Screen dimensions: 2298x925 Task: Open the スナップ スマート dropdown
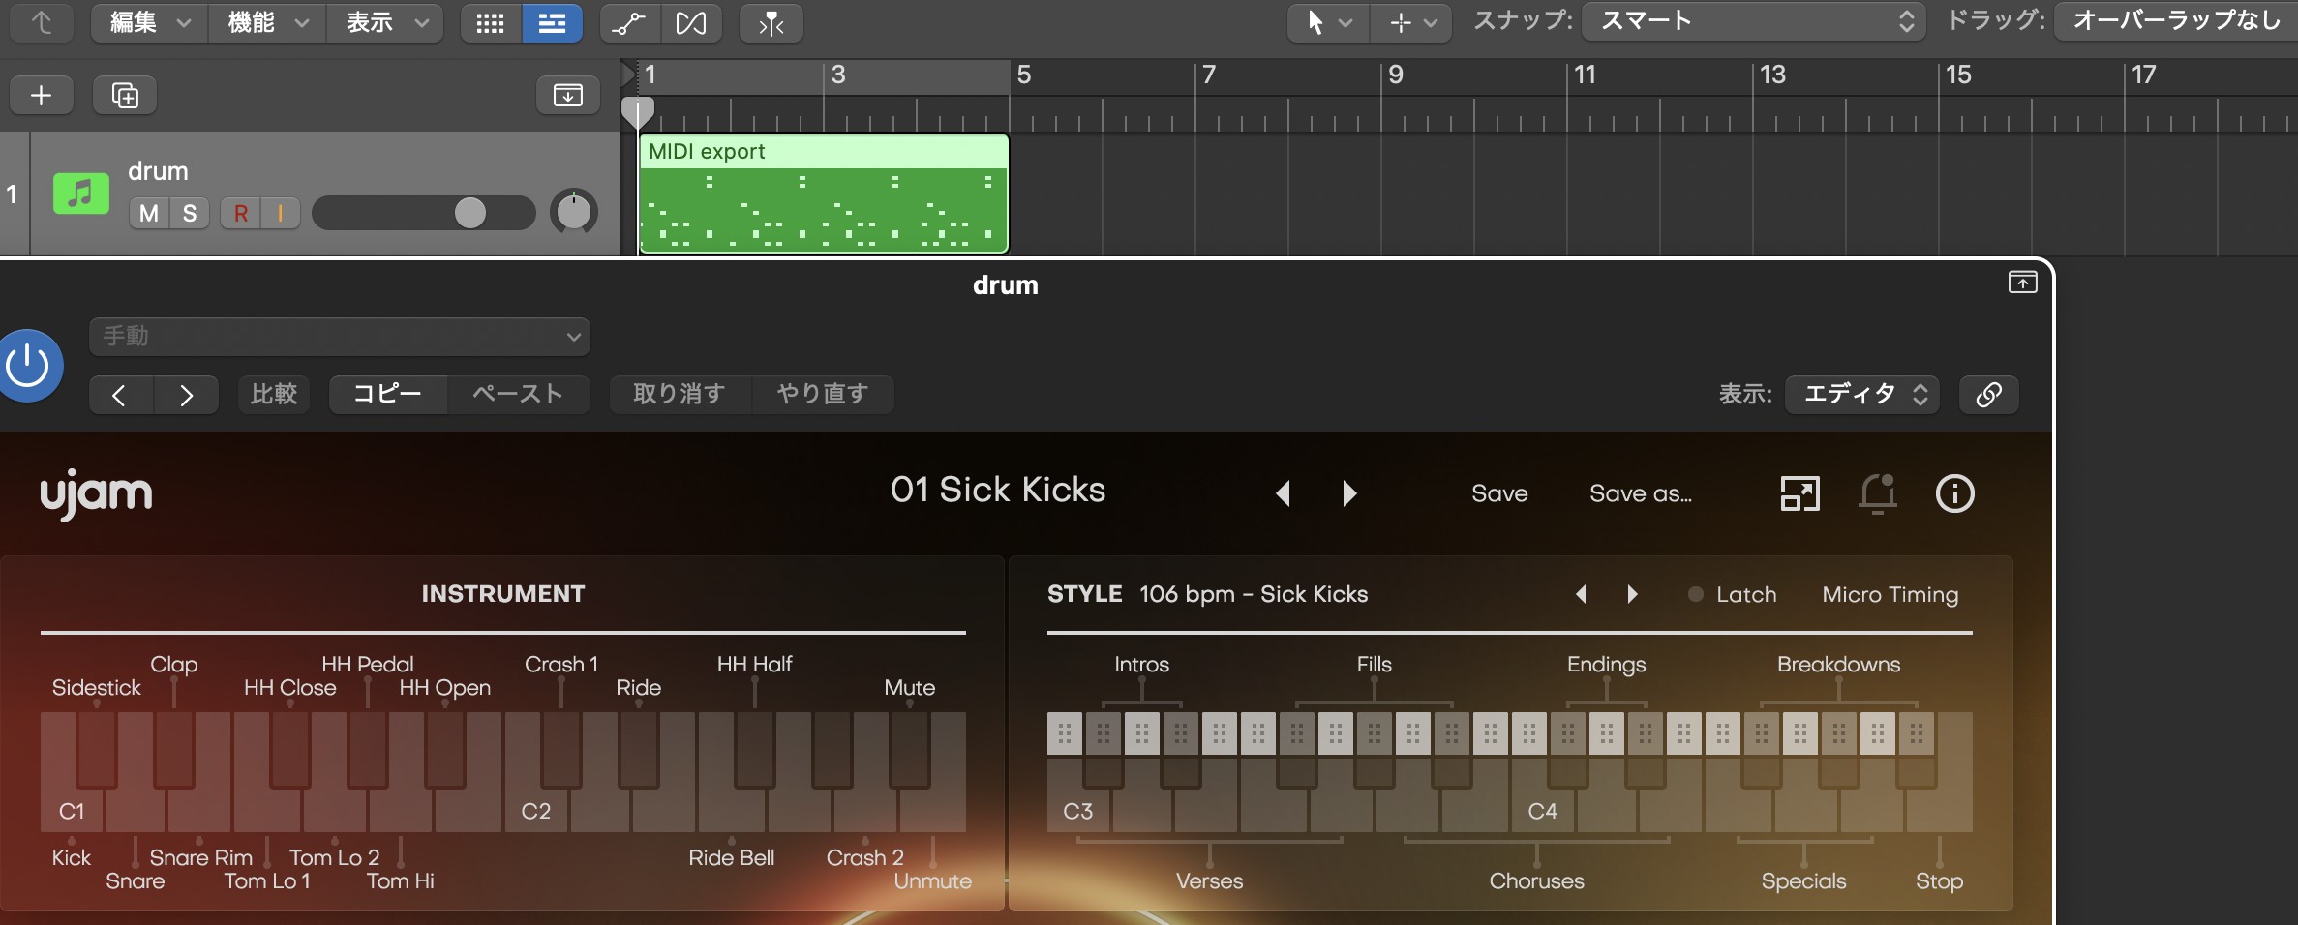point(1755,21)
